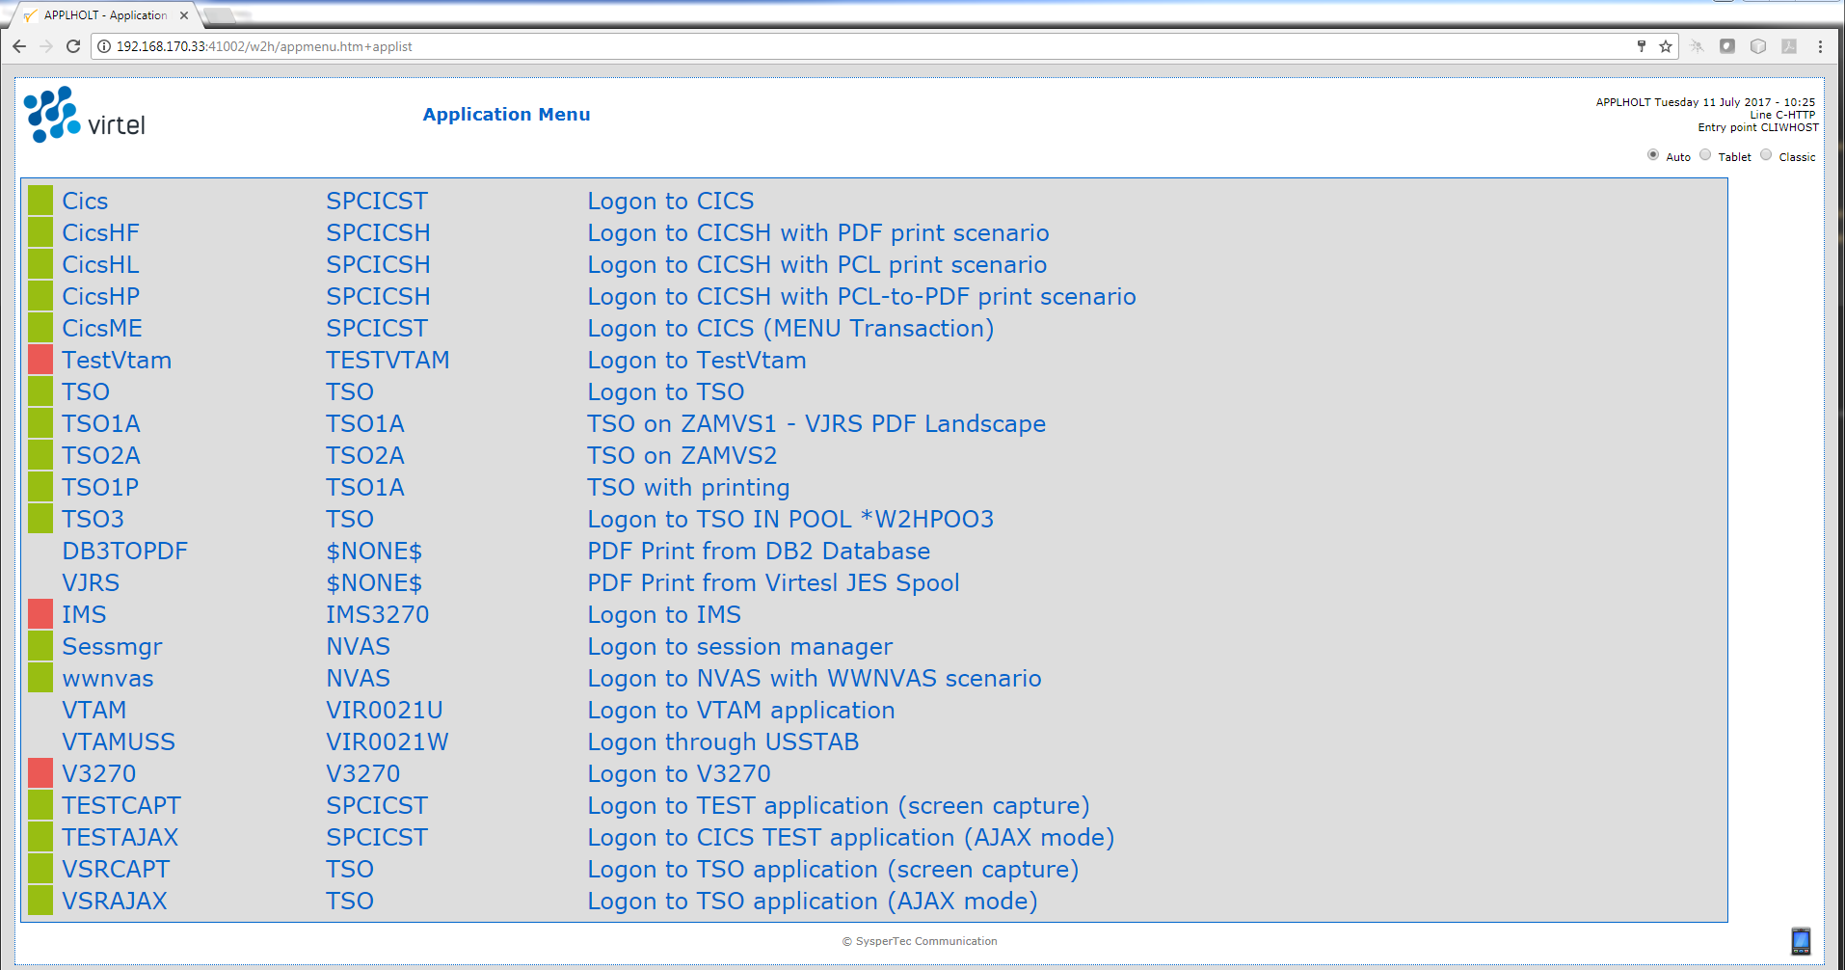Open the Cics application link
The width and height of the screenshot is (1845, 970).
point(85,201)
